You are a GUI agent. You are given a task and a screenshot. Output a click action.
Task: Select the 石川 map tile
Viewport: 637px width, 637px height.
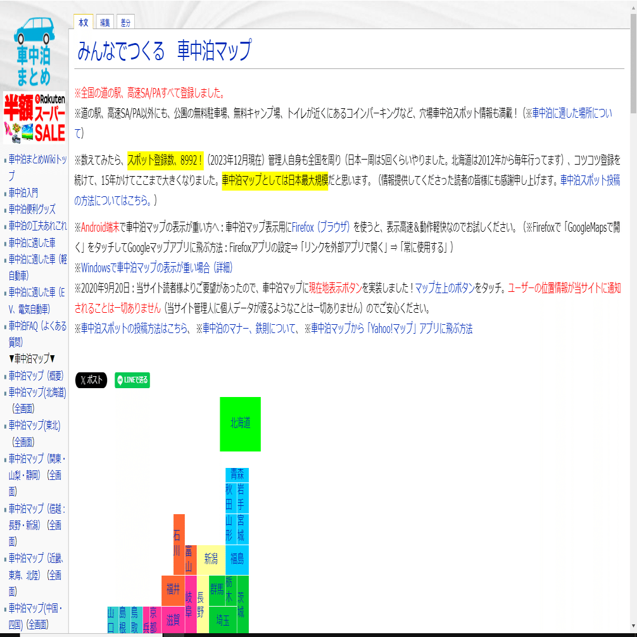click(179, 545)
